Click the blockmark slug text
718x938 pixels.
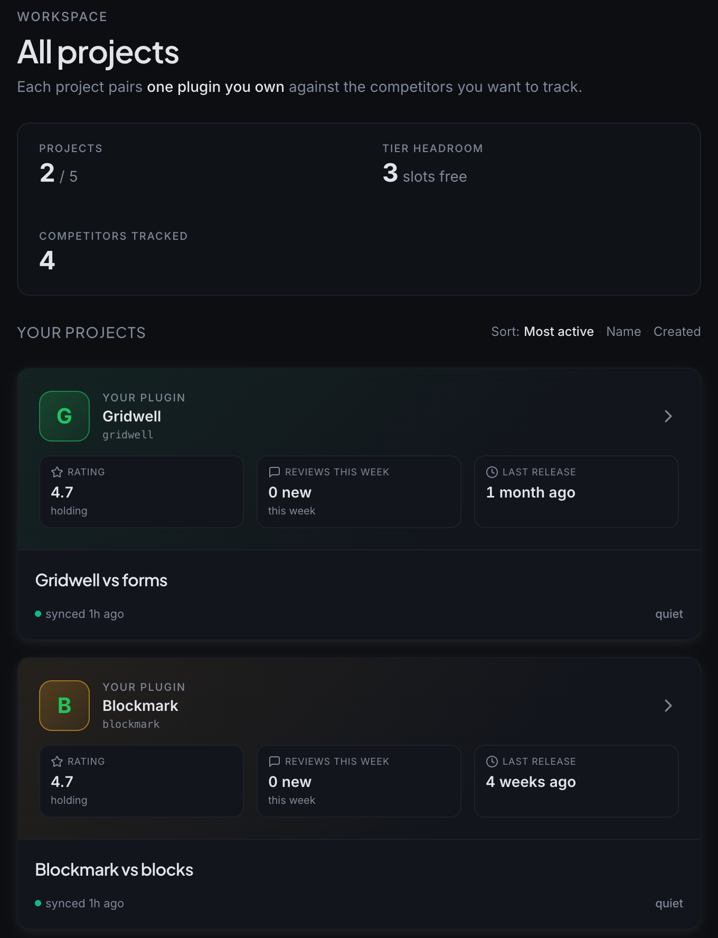coord(131,724)
